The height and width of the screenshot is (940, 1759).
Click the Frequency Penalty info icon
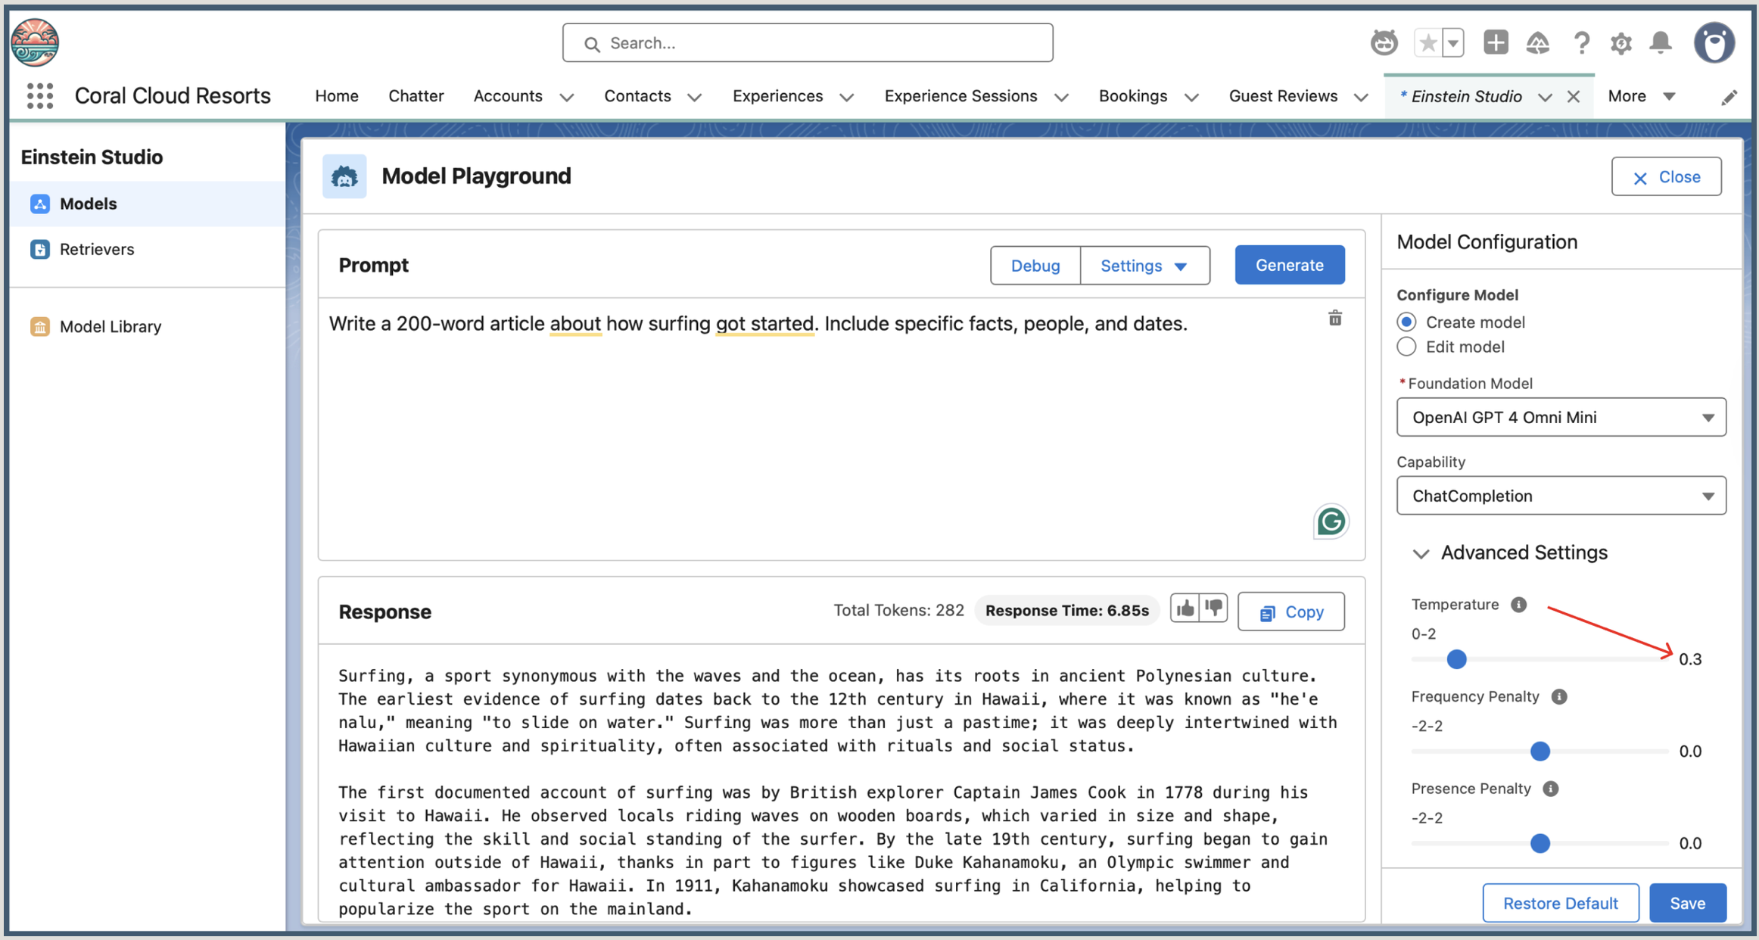(x=1559, y=697)
